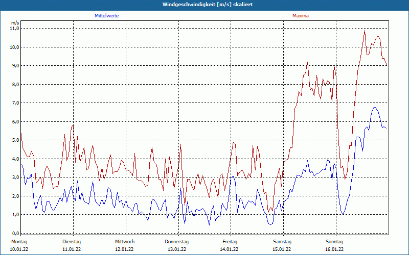409x255 pixels.
Task: Click the date 11.01.22
Action: pyautogui.click(x=72, y=249)
